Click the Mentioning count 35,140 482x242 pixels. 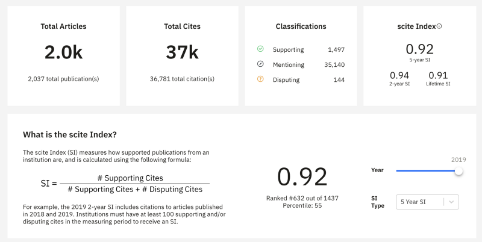pyautogui.click(x=333, y=64)
